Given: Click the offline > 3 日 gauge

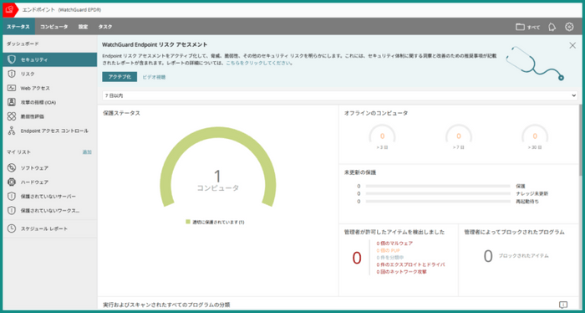Looking at the screenshot, I should pyautogui.click(x=382, y=136).
